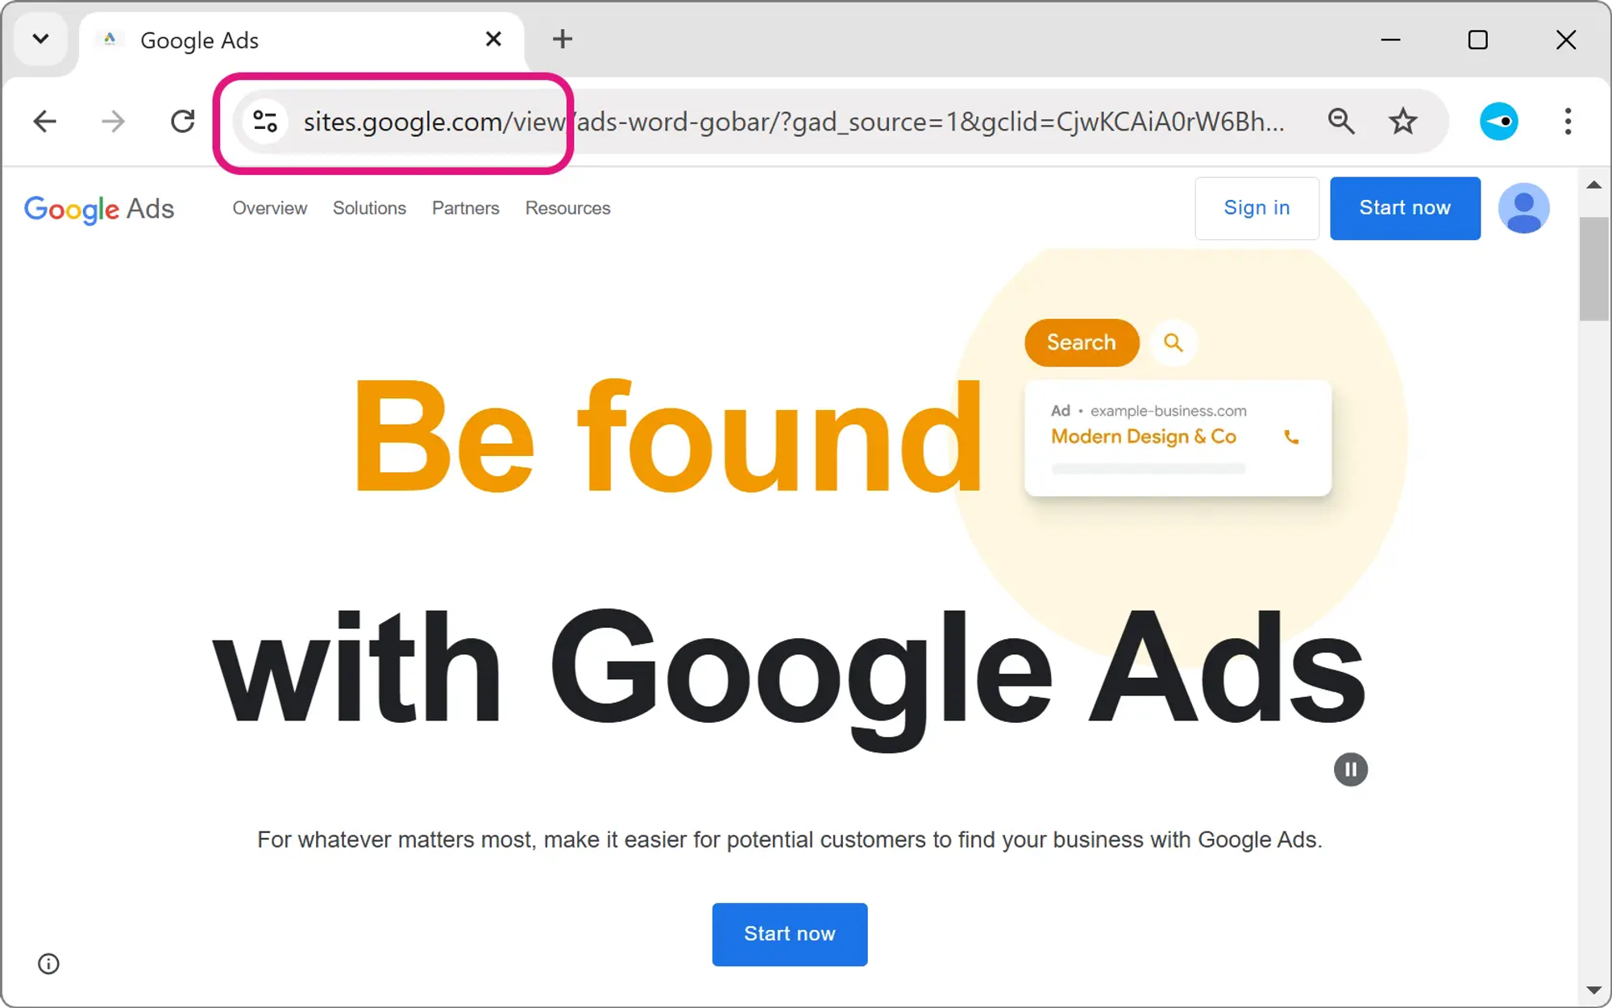The image size is (1612, 1008).
Task: Click the reload page icon
Action: click(x=182, y=122)
